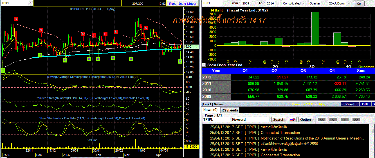Click the TPIPL symbol field in news search
375x158 pixels.
point(216,119)
